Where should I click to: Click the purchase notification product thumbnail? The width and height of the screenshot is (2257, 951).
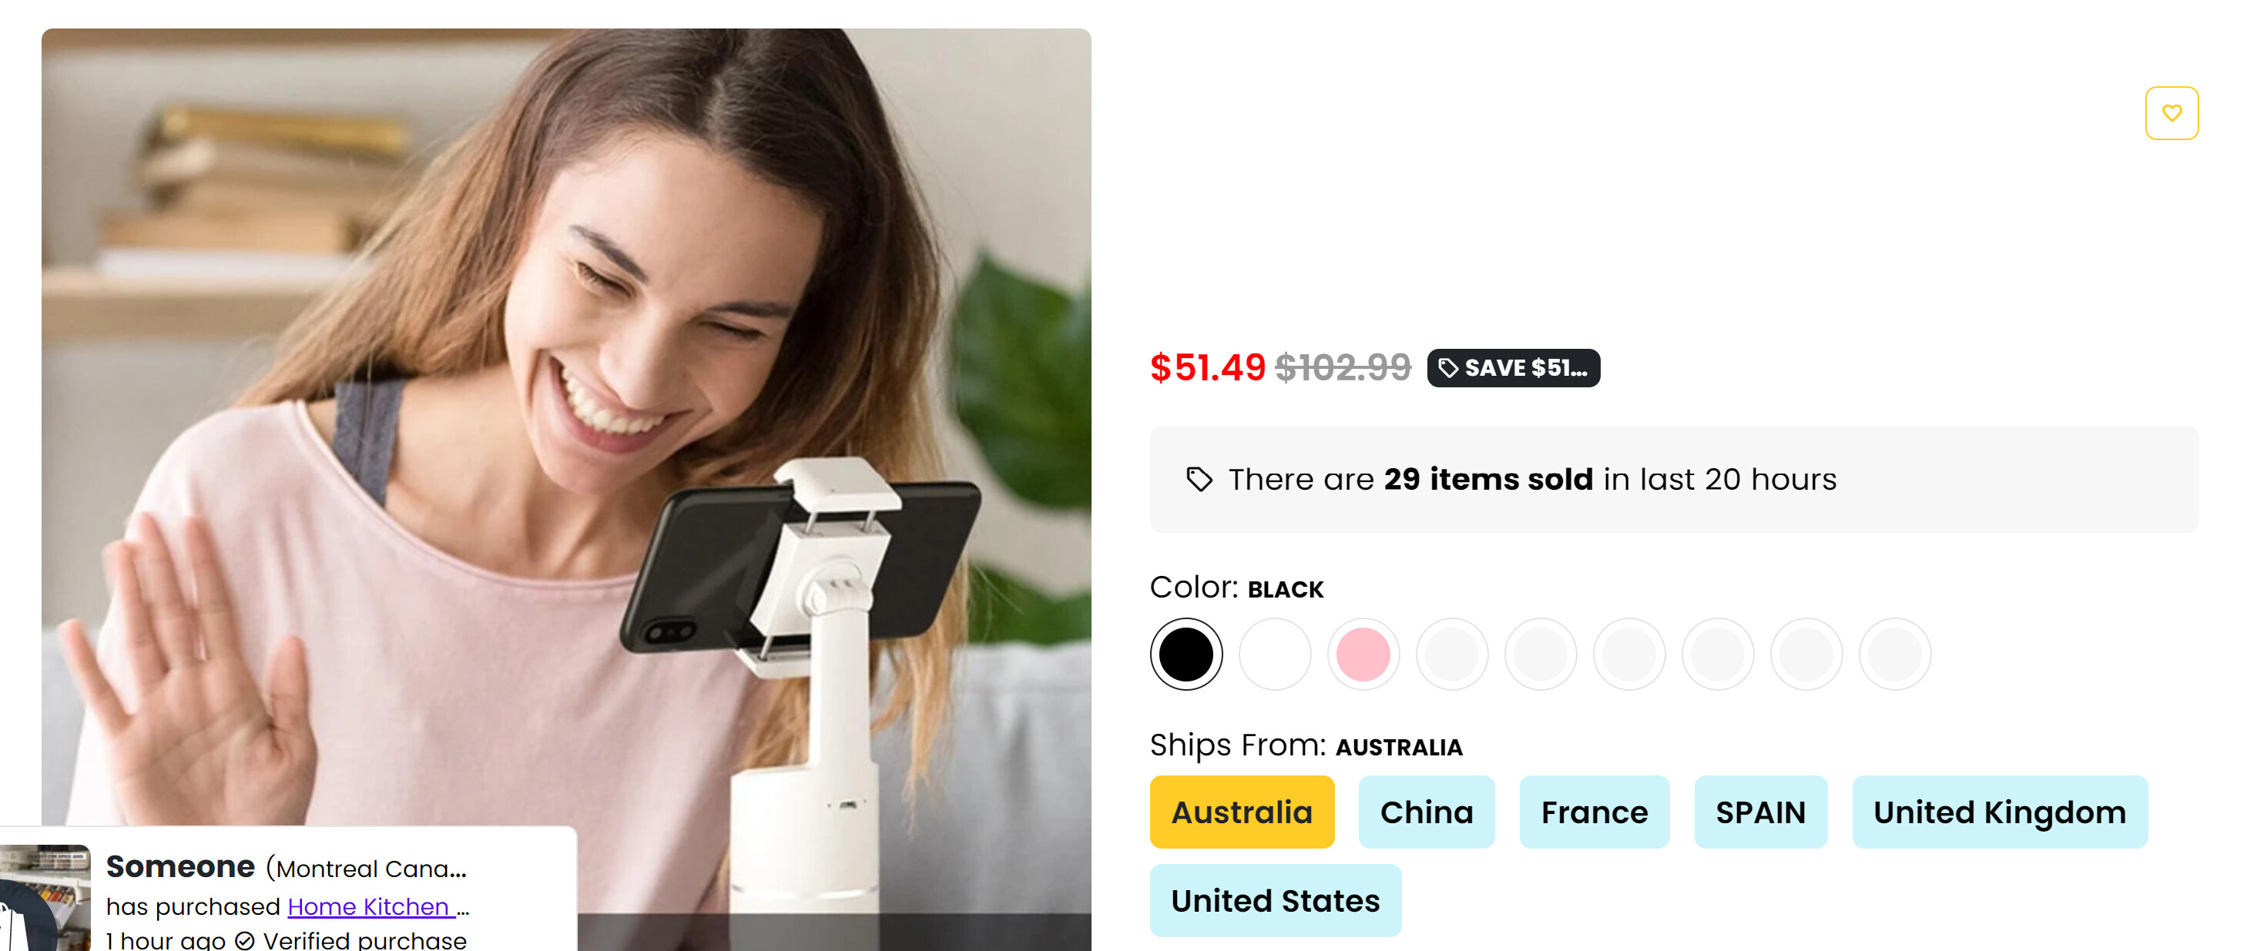pos(44,898)
